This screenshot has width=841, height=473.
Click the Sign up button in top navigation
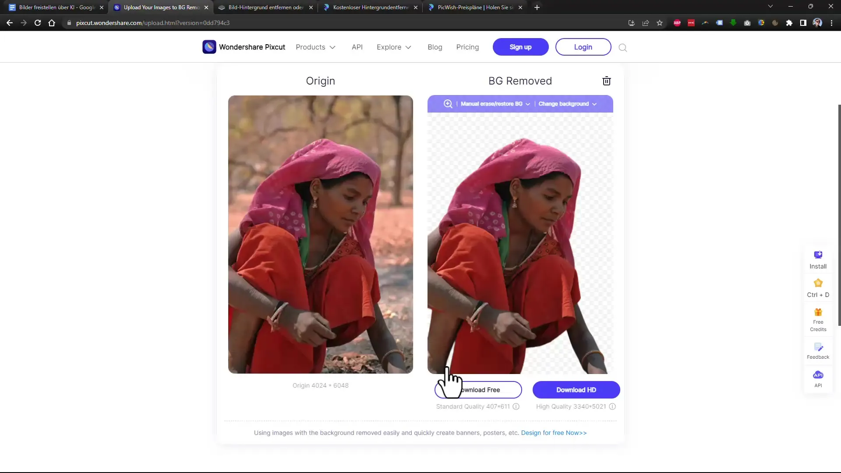click(x=521, y=47)
